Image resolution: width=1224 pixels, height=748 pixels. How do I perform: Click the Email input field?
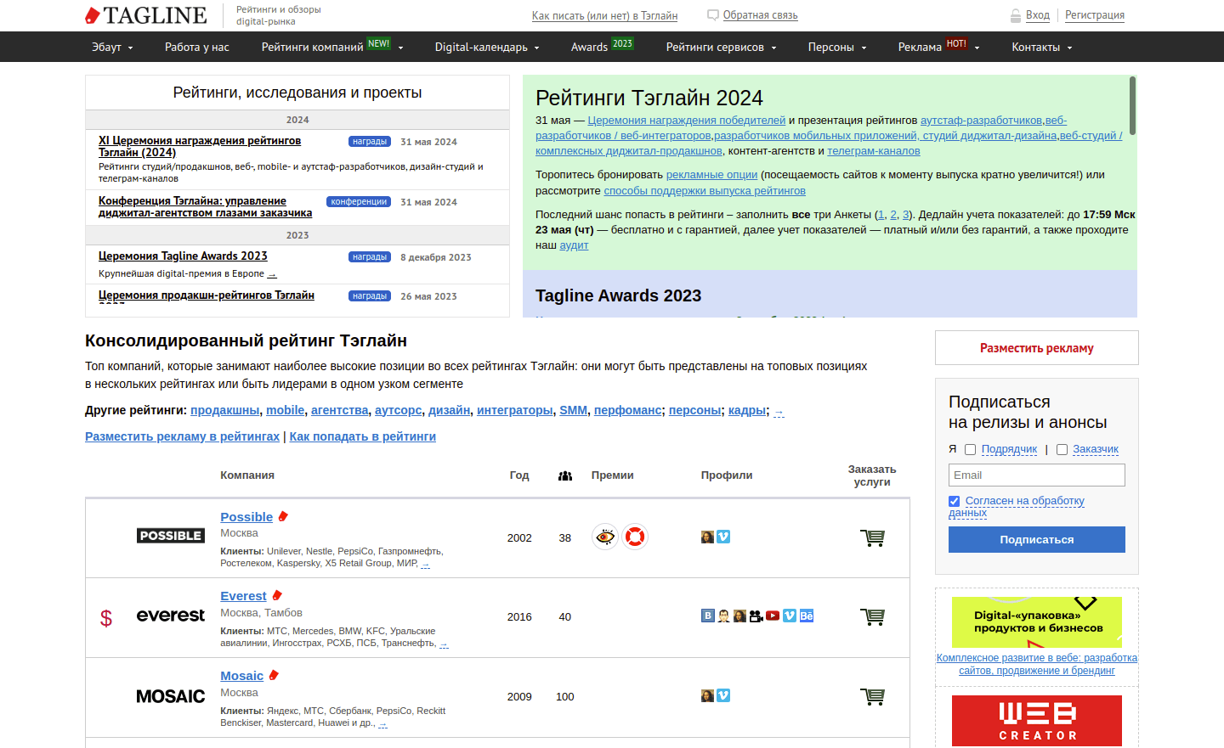1037,475
